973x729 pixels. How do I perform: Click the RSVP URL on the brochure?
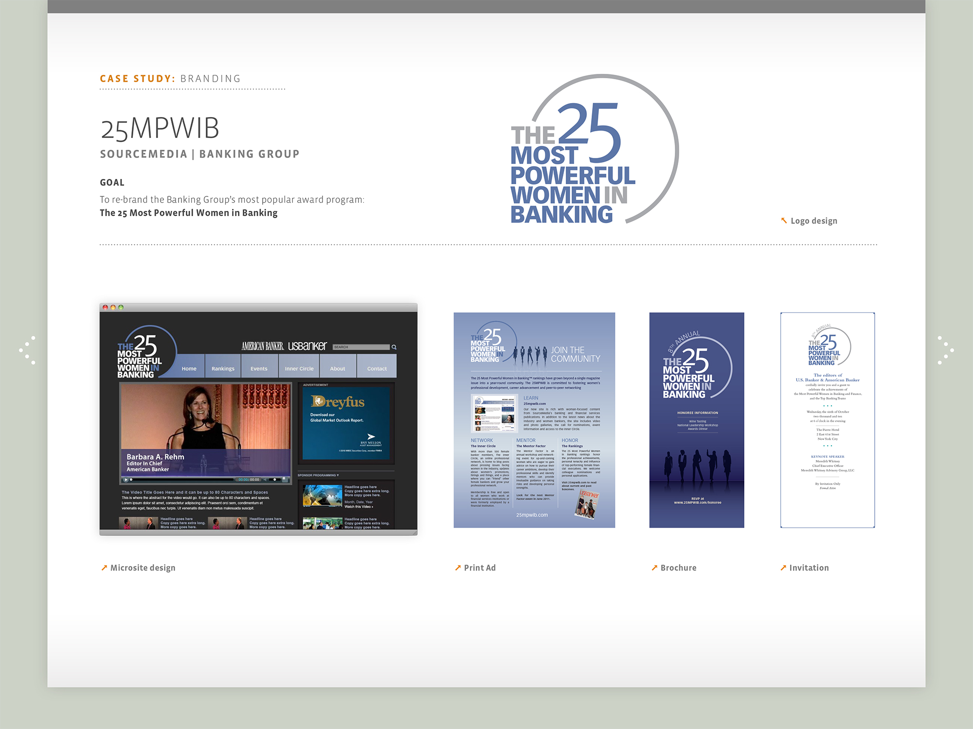[x=698, y=503]
